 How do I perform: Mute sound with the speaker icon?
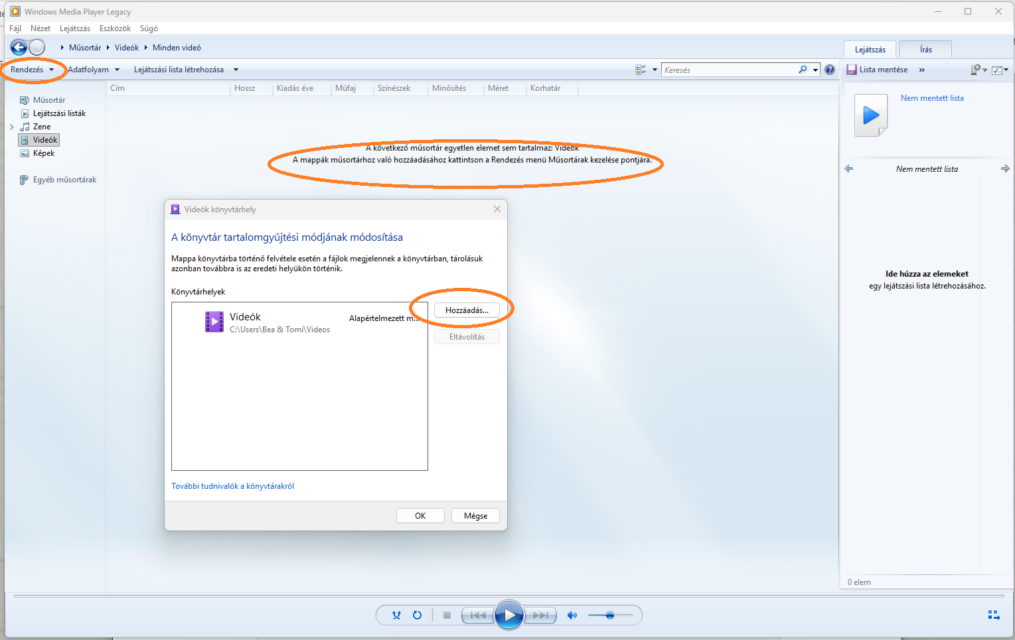572,615
